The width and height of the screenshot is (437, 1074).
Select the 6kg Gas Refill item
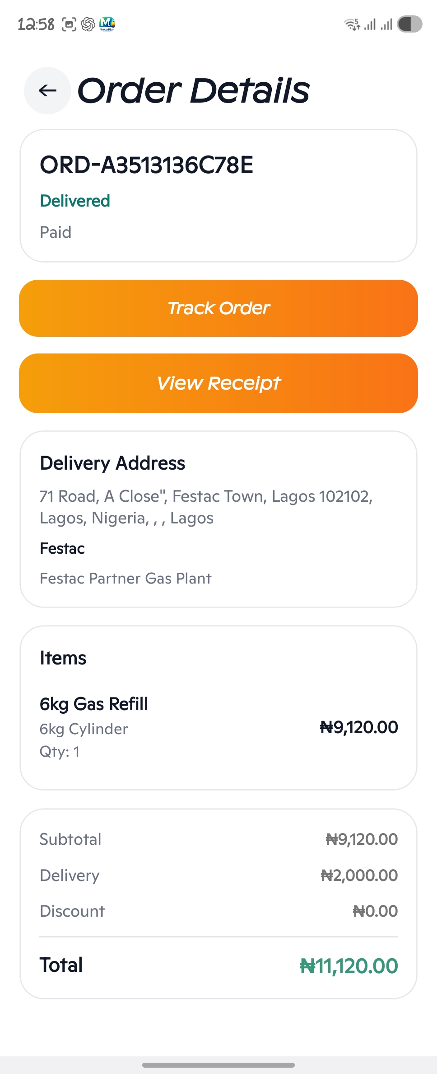pyautogui.click(x=94, y=704)
